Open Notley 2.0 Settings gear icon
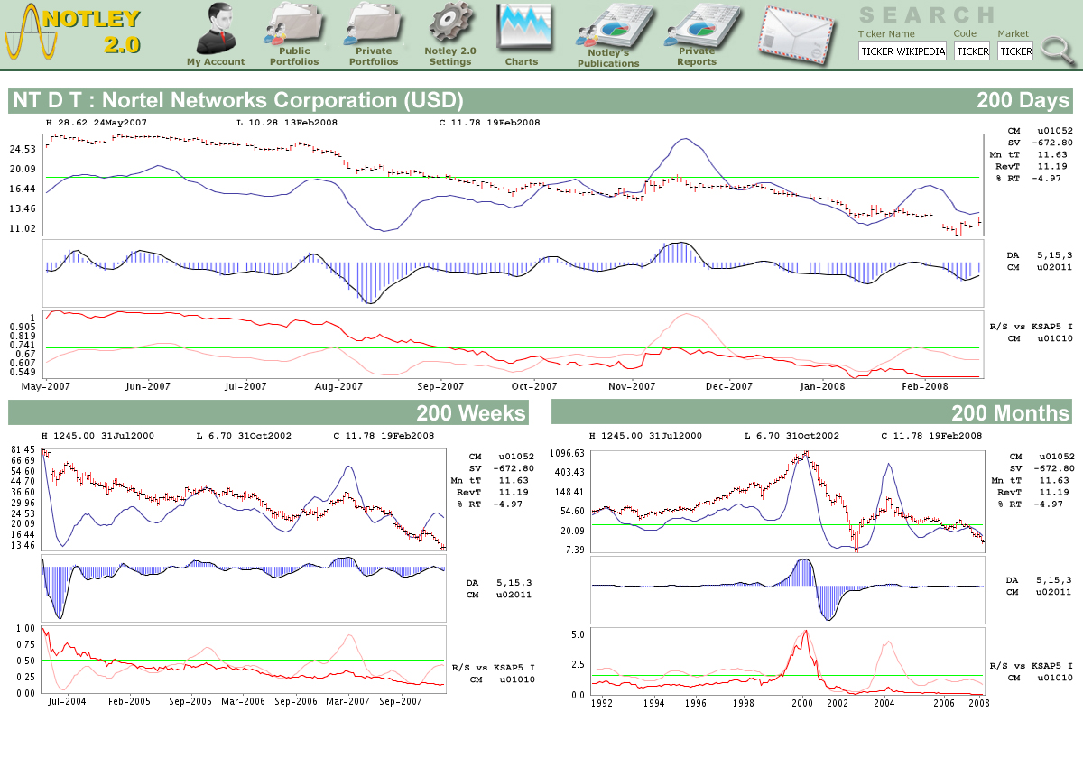The image size is (1083, 758). tap(449, 24)
